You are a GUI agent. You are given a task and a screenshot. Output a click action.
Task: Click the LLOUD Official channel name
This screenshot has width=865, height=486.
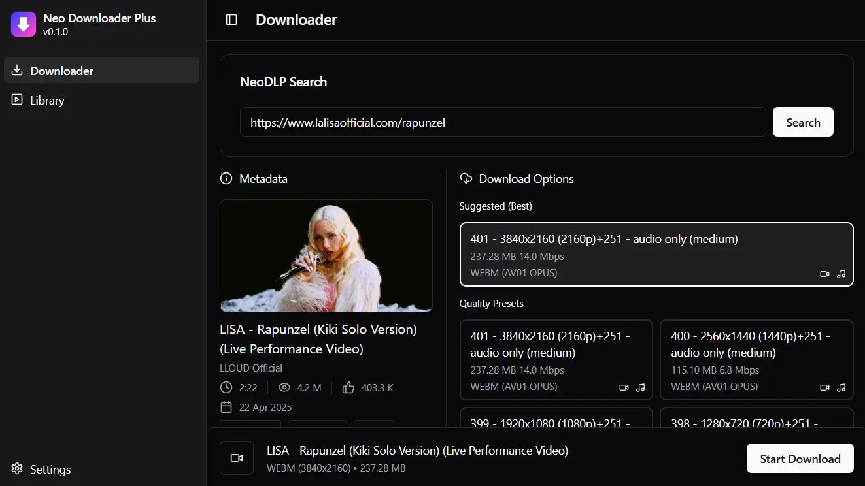click(x=251, y=368)
